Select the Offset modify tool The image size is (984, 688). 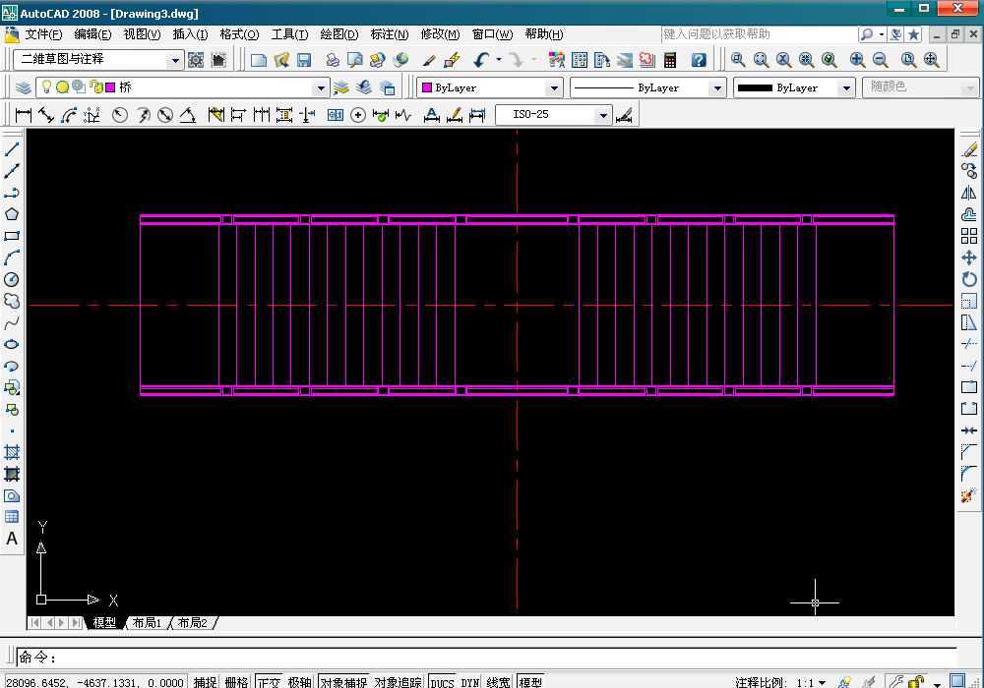pos(969,214)
